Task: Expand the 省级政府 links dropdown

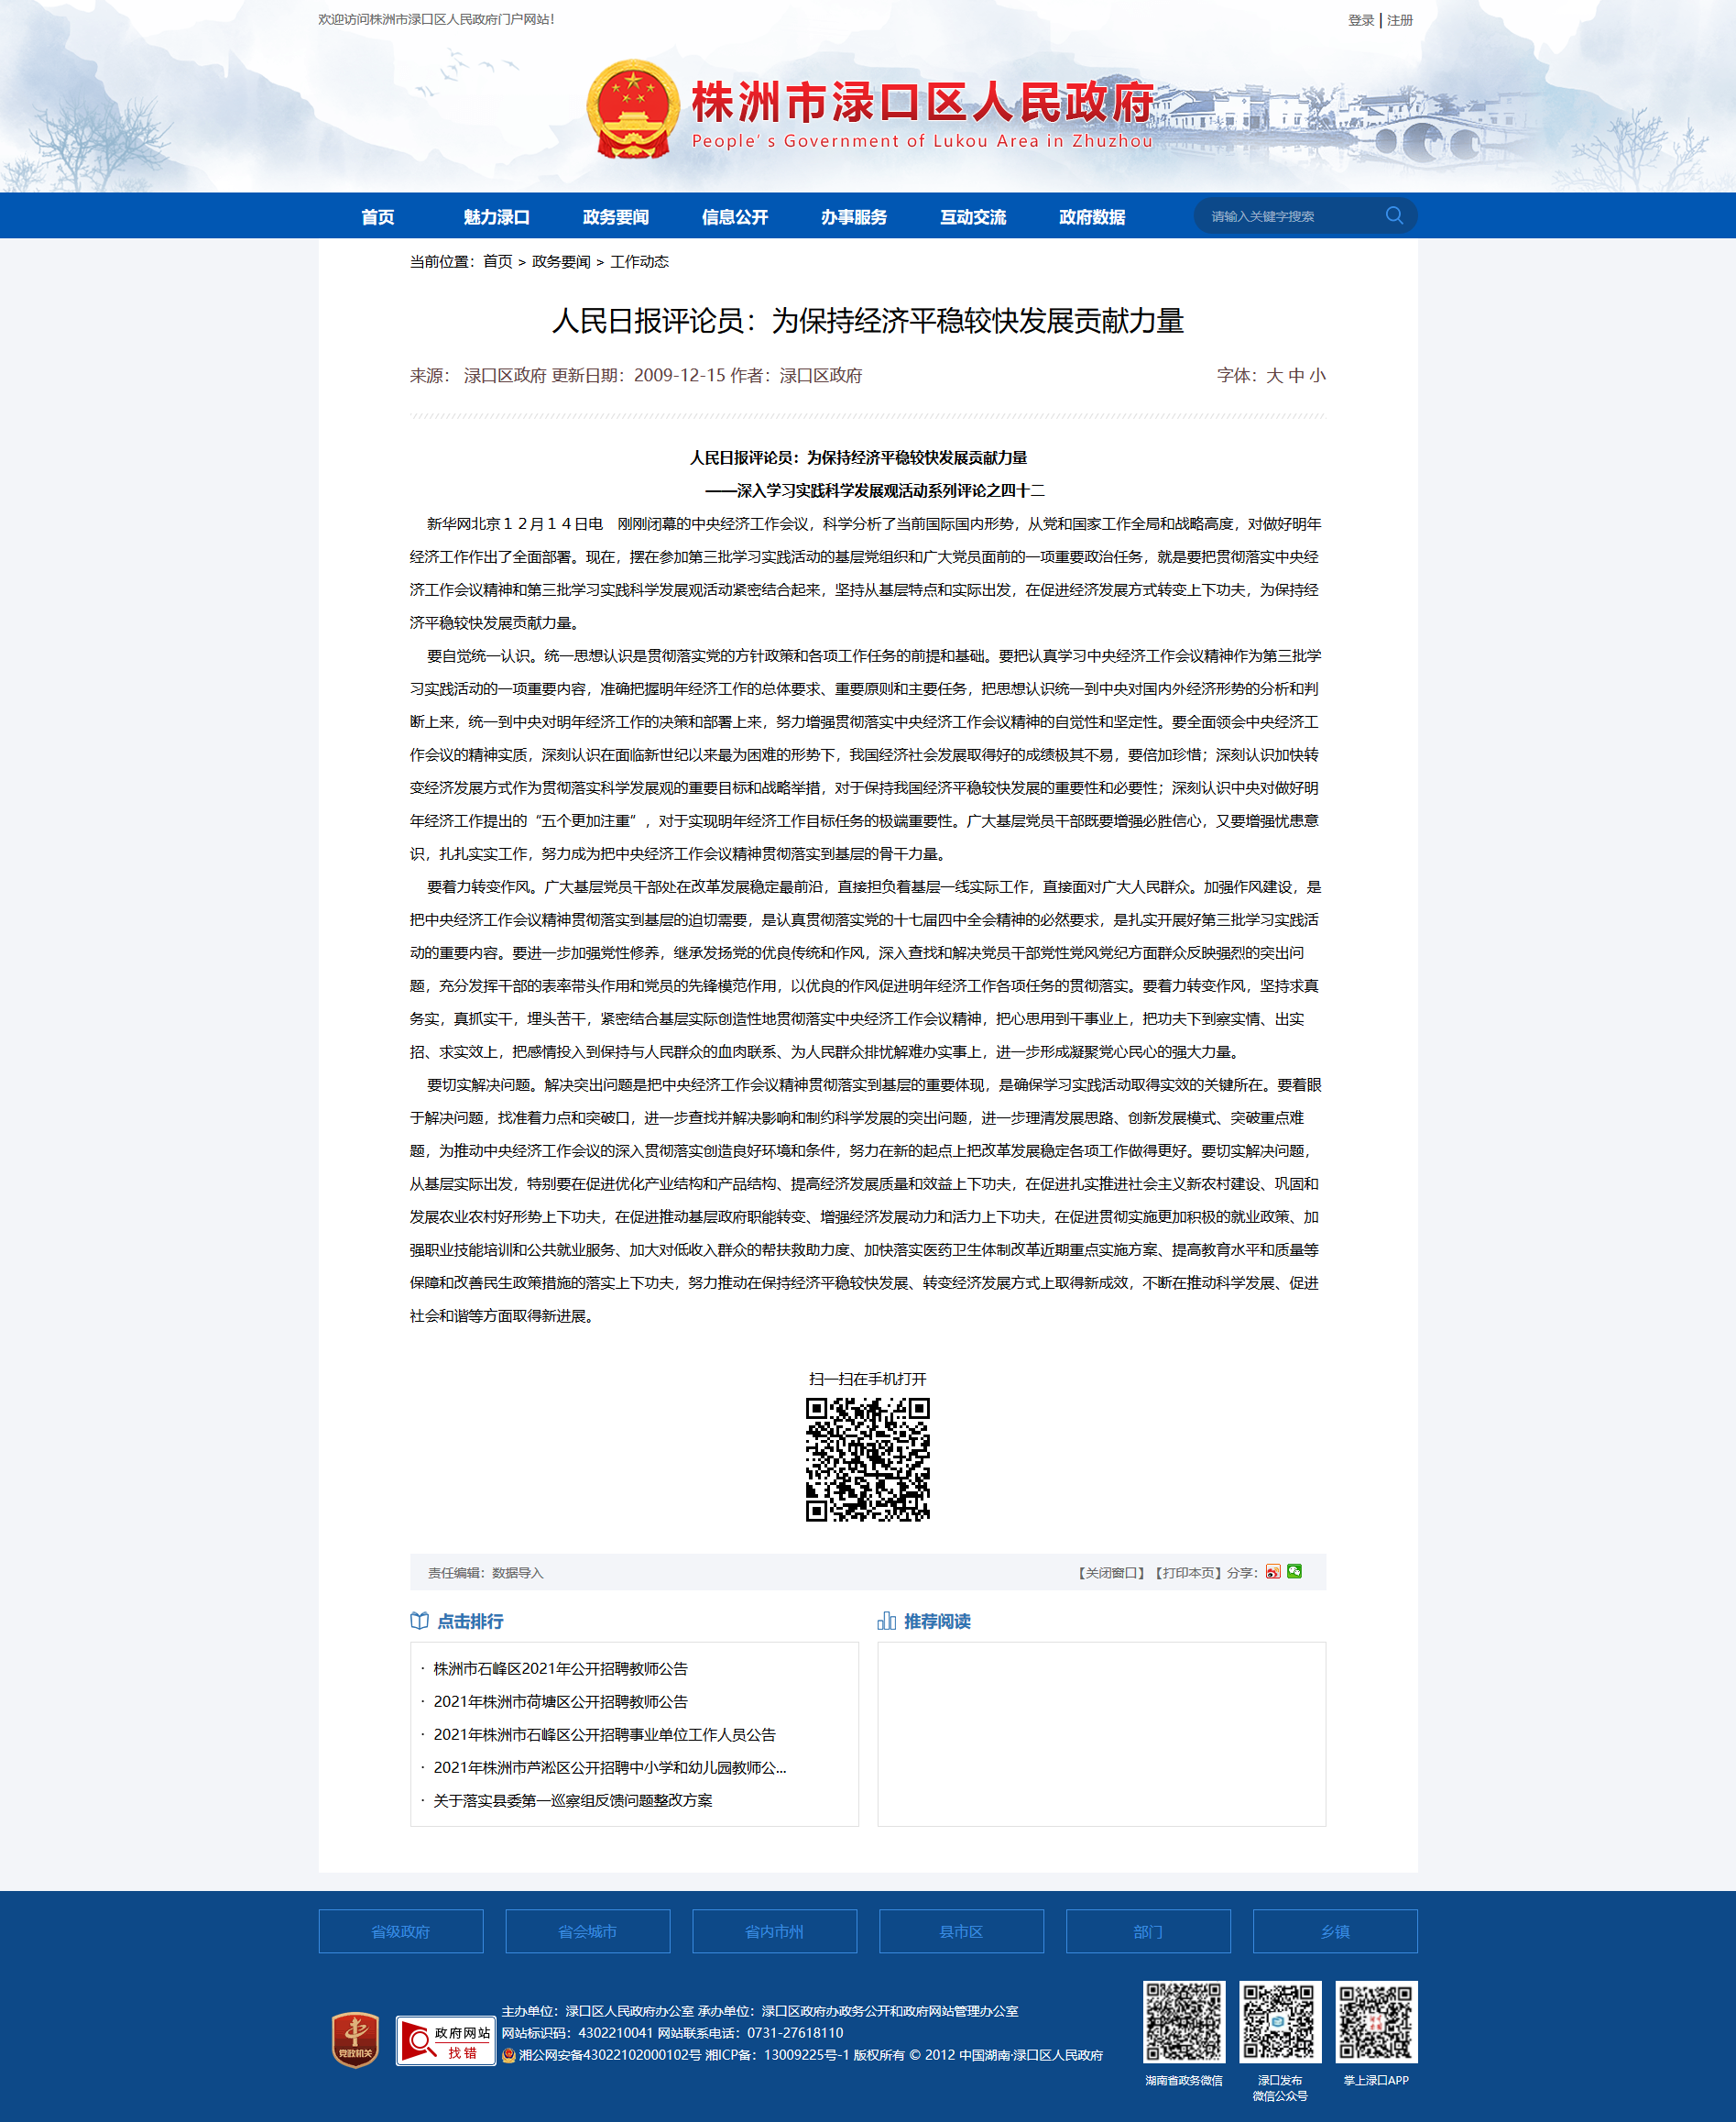Action: pyautogui.click(x=400, y=1931)
